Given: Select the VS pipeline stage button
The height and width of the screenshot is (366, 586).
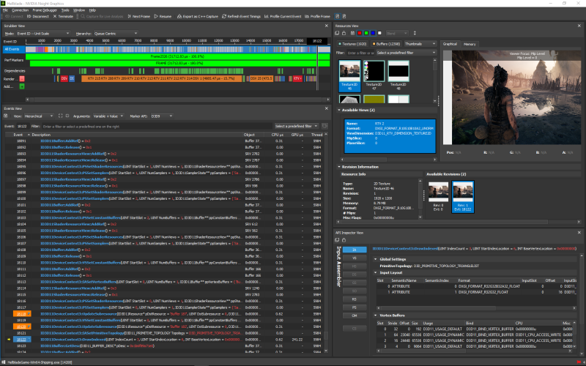Looking at the screenshot, I should 355,258.
